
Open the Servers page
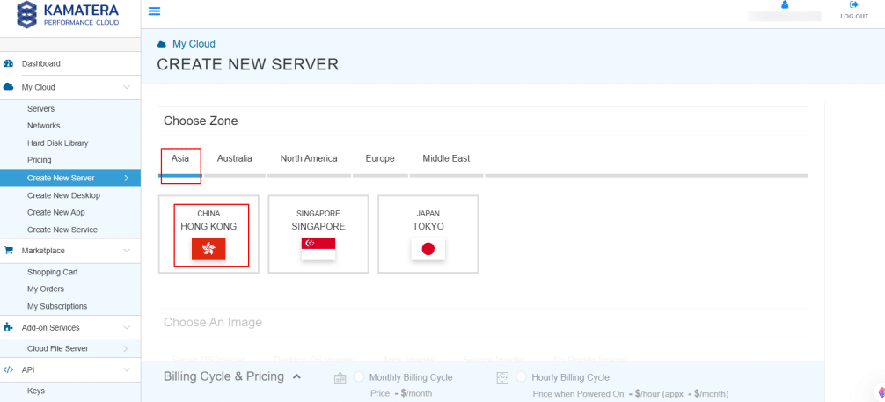tap(40, 108)
